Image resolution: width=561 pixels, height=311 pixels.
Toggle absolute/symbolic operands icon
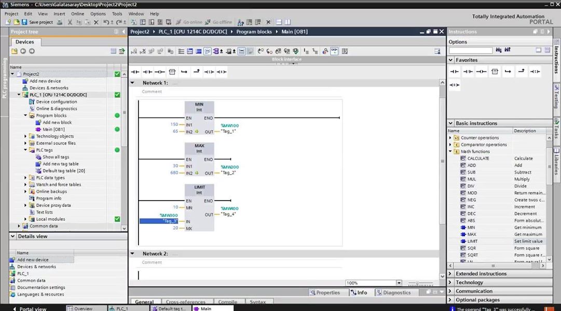(216, 51)
